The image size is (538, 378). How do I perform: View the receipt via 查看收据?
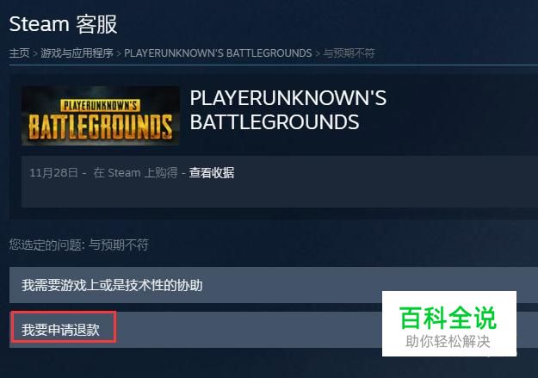click(212, 173)
